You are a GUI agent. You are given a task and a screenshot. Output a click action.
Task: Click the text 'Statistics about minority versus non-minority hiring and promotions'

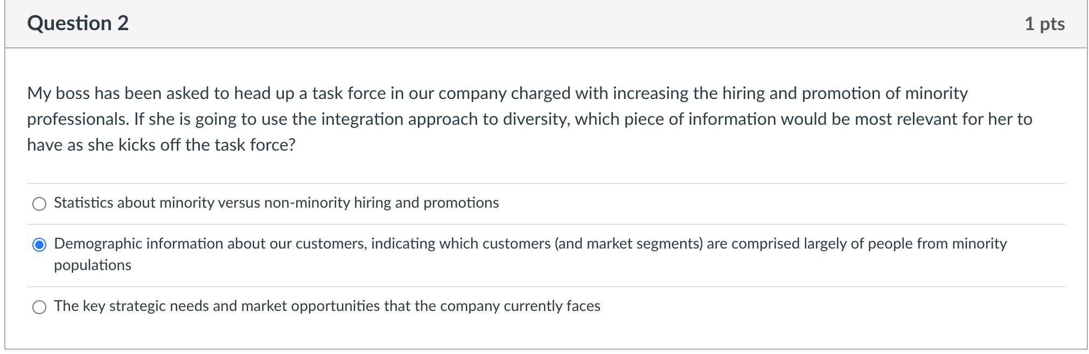(x=276, y=203)
